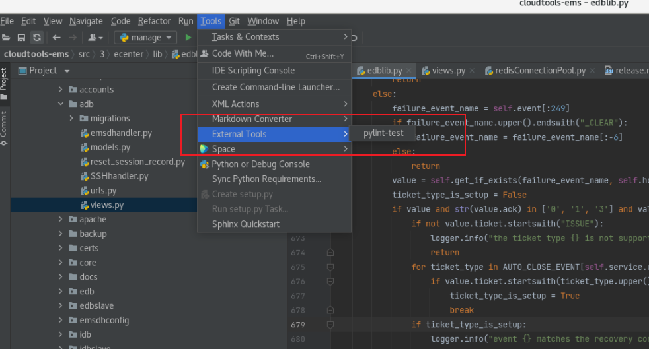This screenshot has height=349, width=649.
Task: Select models.py in the project tree
Action: [x=110, y=147]
